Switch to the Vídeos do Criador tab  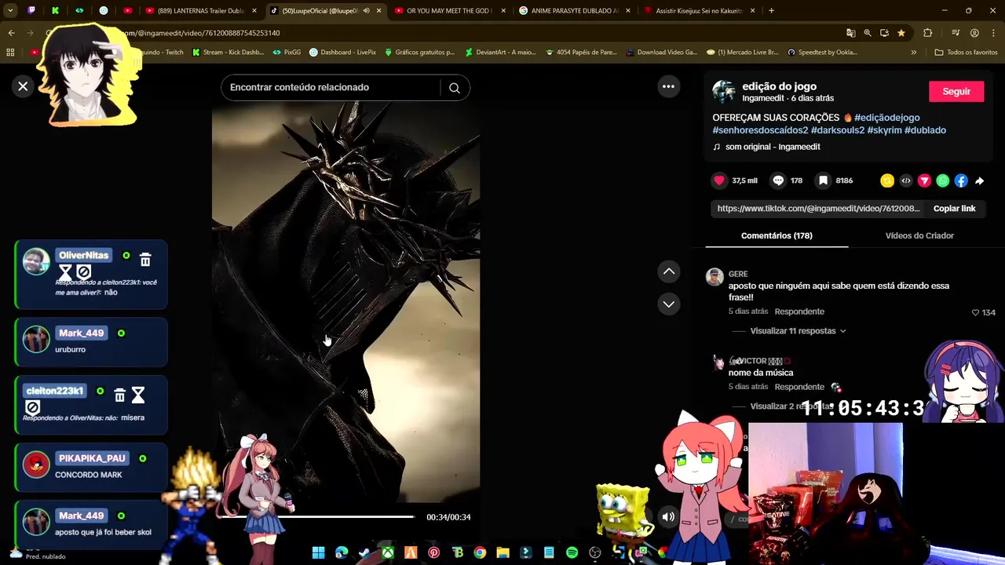[919, 235]
